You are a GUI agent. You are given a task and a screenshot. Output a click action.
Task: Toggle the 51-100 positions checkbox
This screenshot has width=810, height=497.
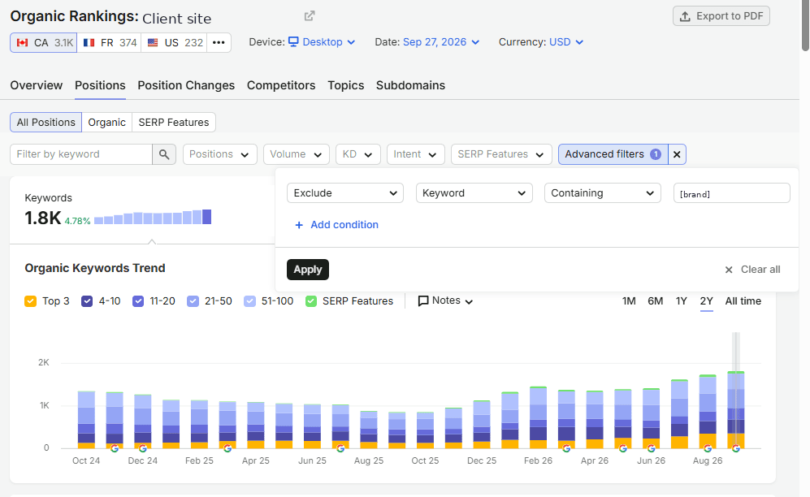click(x=249, y=301)
